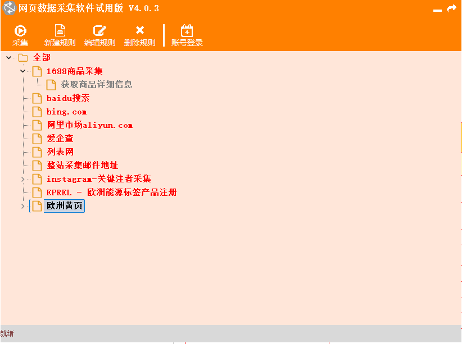Click the file icon beside 欧洲黄页
This screenshot has height=344, width=462.
pyautogui.click(x=37, y=206)
